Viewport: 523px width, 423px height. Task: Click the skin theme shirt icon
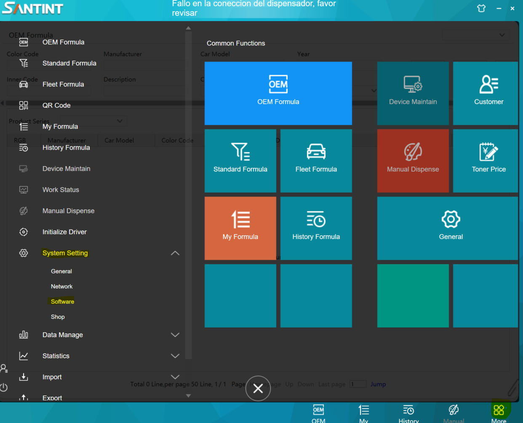481,8
